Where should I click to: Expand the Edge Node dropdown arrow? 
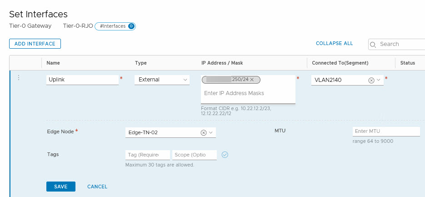(x=211, y=132)
